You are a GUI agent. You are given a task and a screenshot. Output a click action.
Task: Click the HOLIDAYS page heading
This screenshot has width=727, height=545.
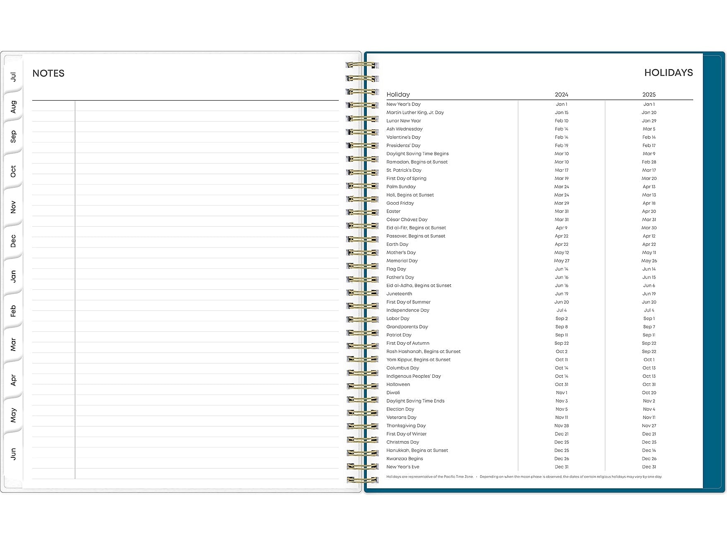tap(668, 73)
